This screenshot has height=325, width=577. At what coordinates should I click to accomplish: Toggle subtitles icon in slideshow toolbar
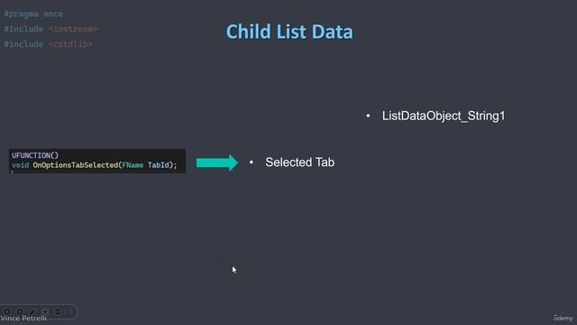pyautogui.click(x=58, y=311)
